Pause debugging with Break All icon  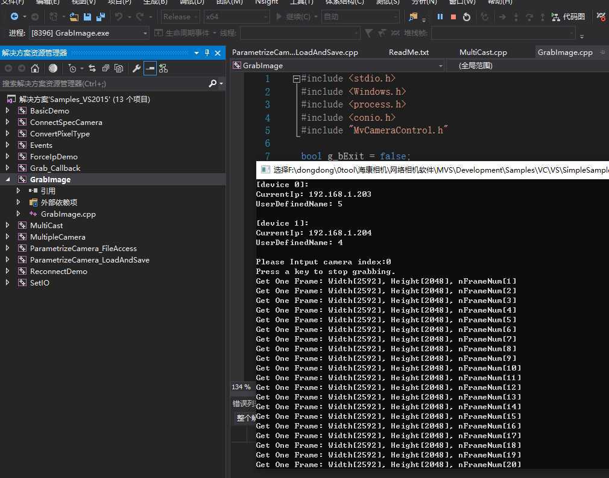point(440,17)
